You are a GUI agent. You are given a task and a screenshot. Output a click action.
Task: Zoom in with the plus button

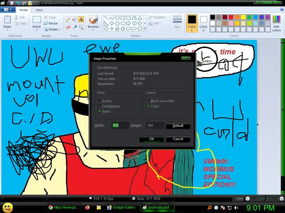pyautogui.click(x=282, y=199)
